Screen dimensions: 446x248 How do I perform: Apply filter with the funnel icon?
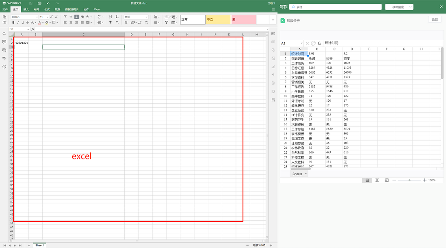(110, 22)
